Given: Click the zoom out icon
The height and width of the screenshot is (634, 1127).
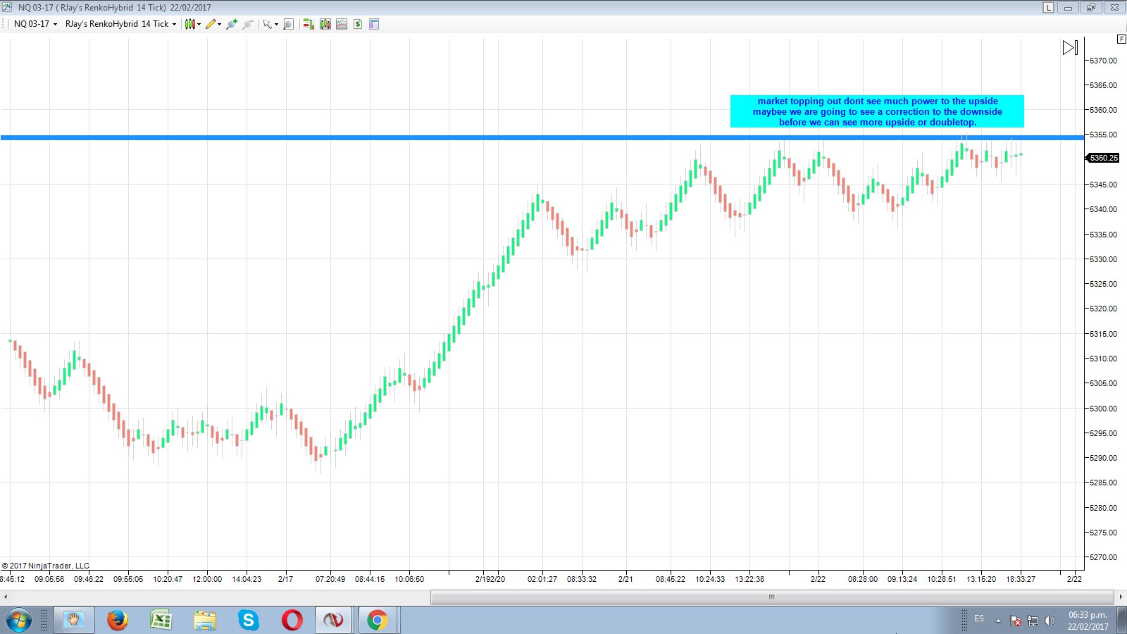Looking at the screenshot, I should coord(248,24).
